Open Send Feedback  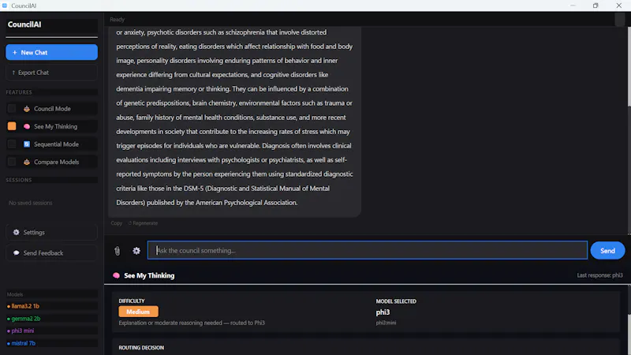51,252
